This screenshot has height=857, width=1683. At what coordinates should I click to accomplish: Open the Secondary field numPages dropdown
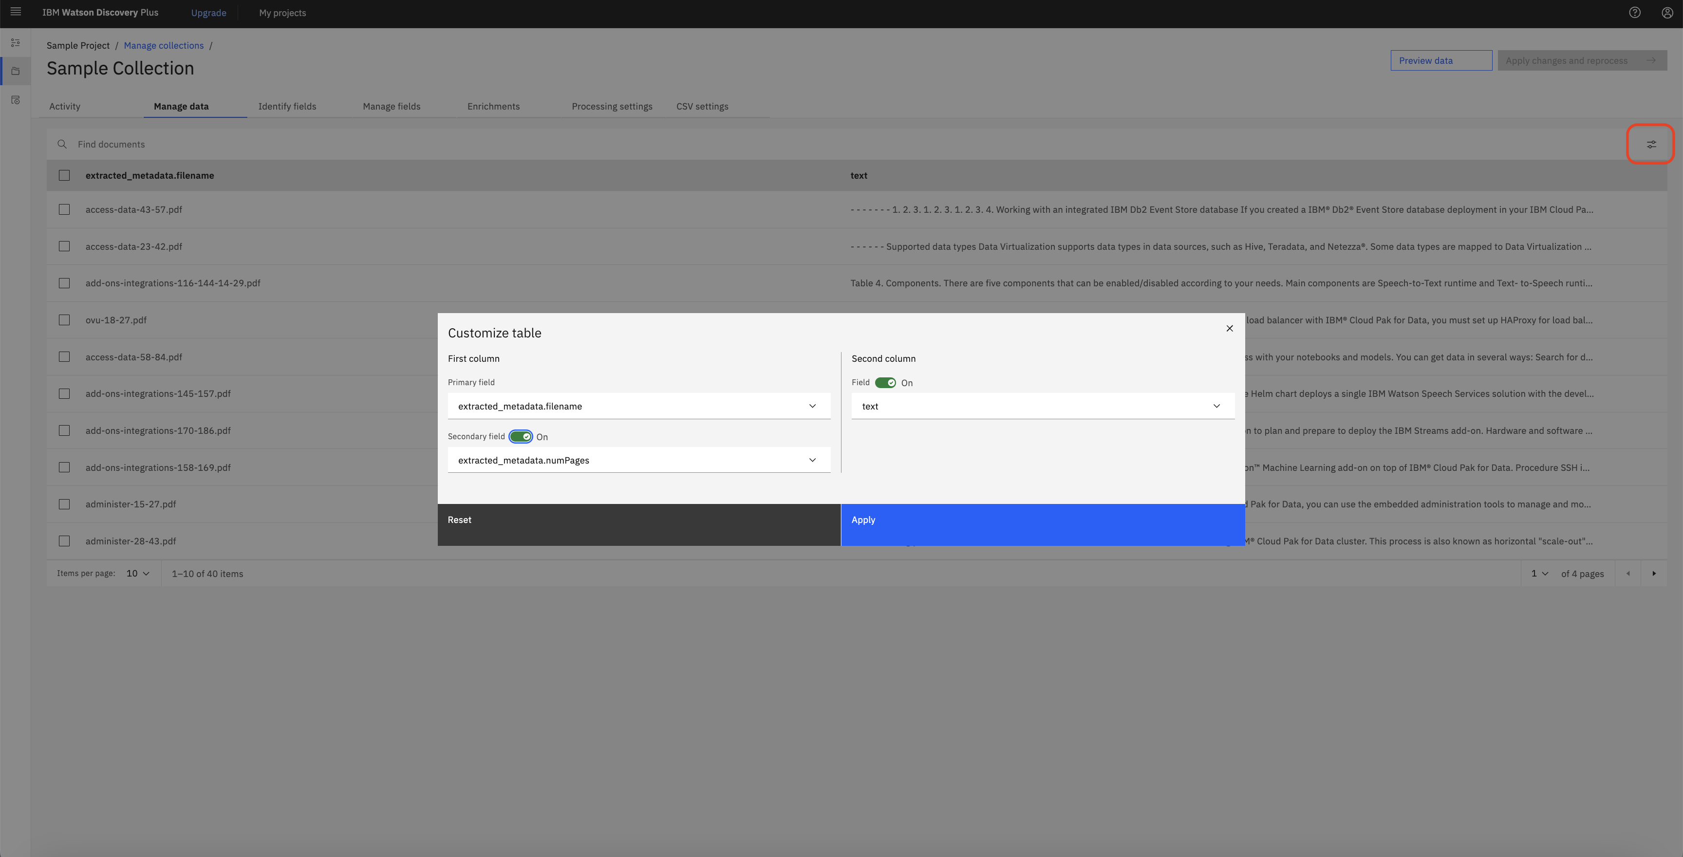(639, 461)
